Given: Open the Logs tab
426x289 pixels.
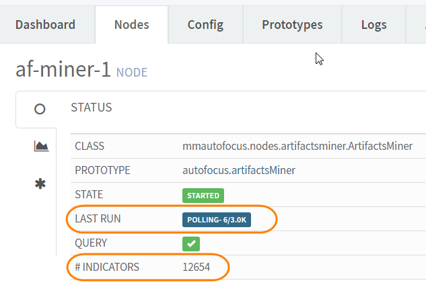Looking at the screenshot, I should pos(374,25).
